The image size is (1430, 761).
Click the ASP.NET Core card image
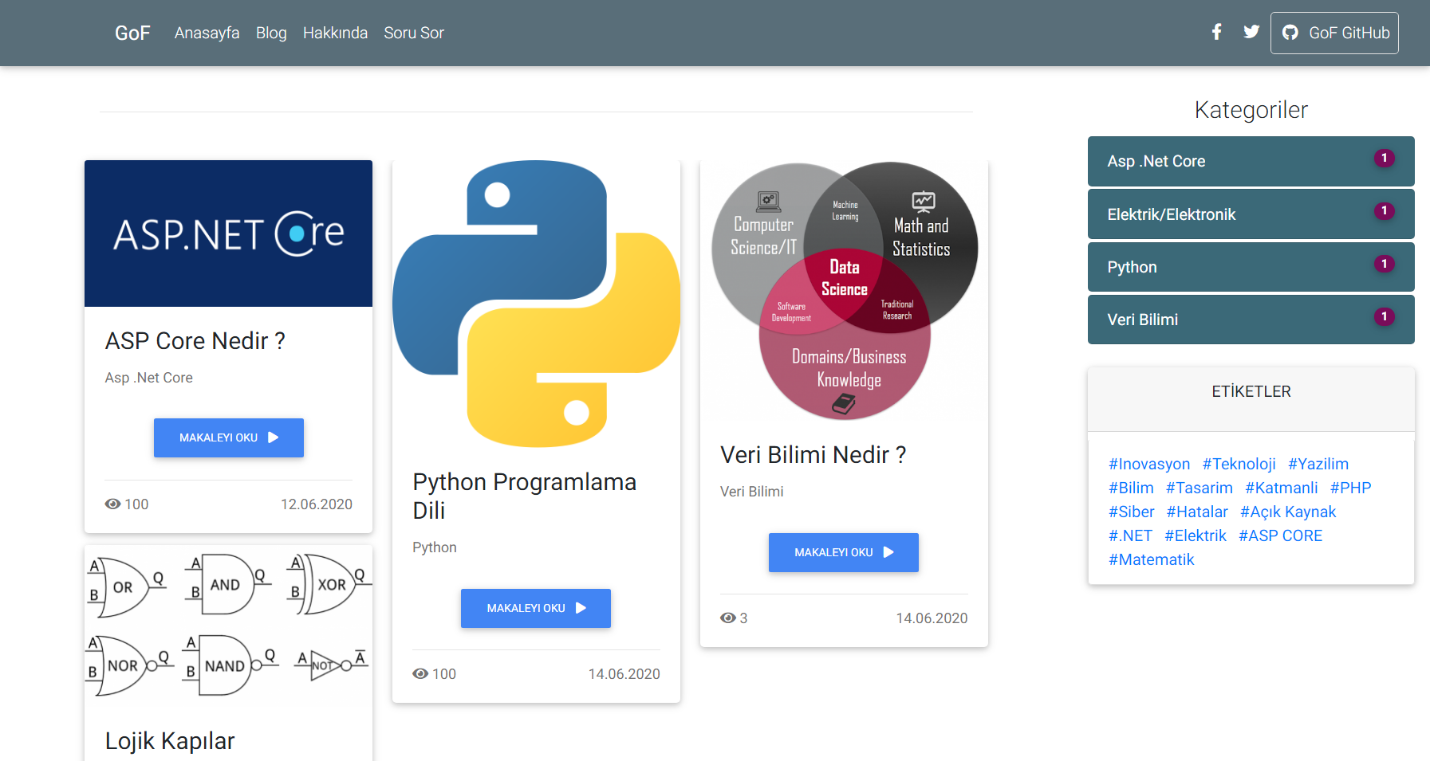pyautogui.click(x=228, y=233)
